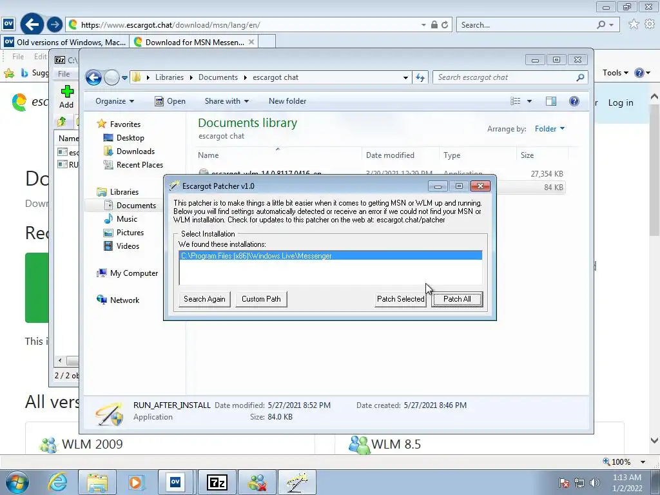Open Videos library in sidebar
The width and height of the screenshot is (660, 495).
[x=128, y=246]
